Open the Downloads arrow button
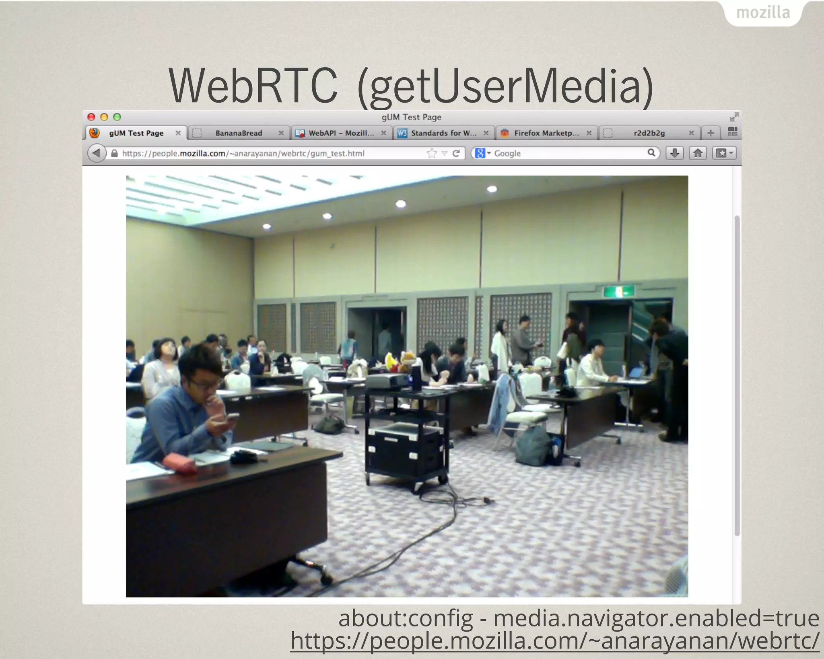824x659 pixels. click(675, 153)
